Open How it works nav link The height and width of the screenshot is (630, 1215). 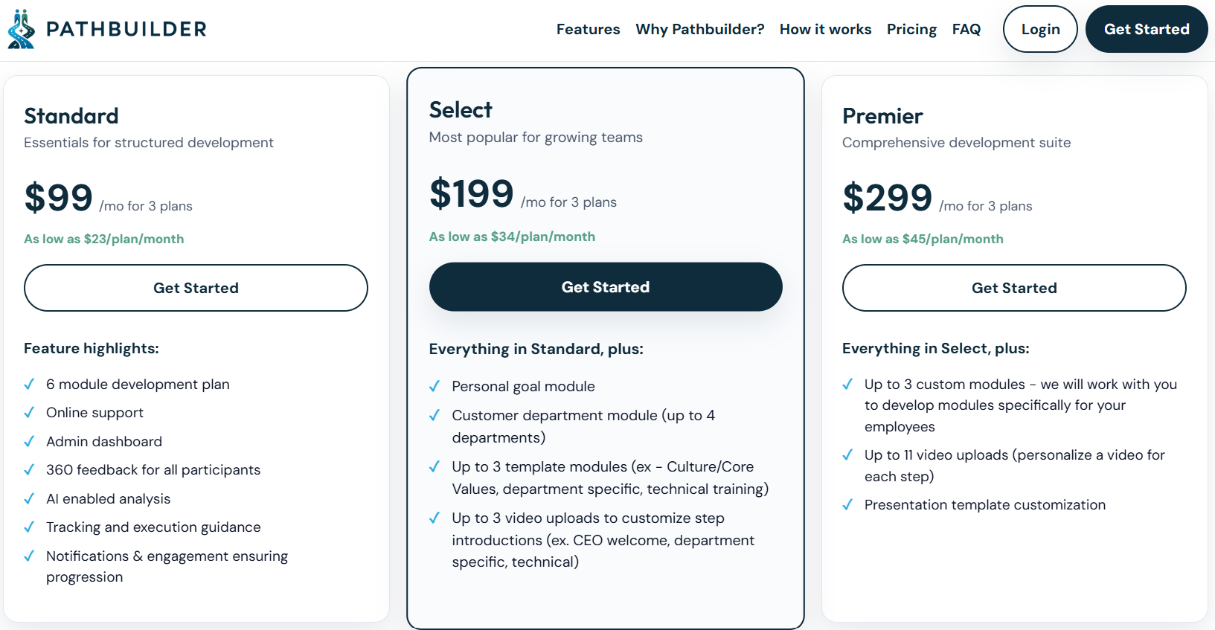pos(825,29)
